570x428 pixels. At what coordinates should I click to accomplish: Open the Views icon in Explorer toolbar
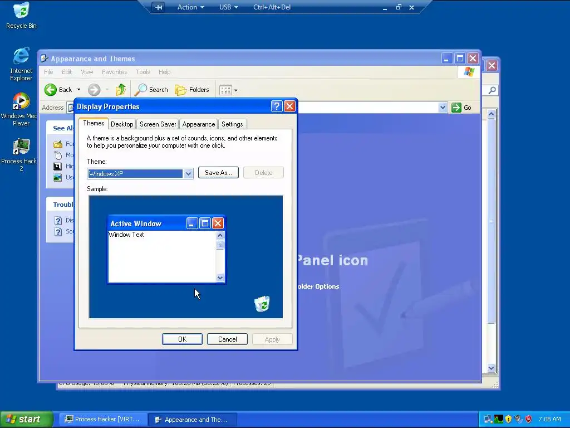point(225,90)
